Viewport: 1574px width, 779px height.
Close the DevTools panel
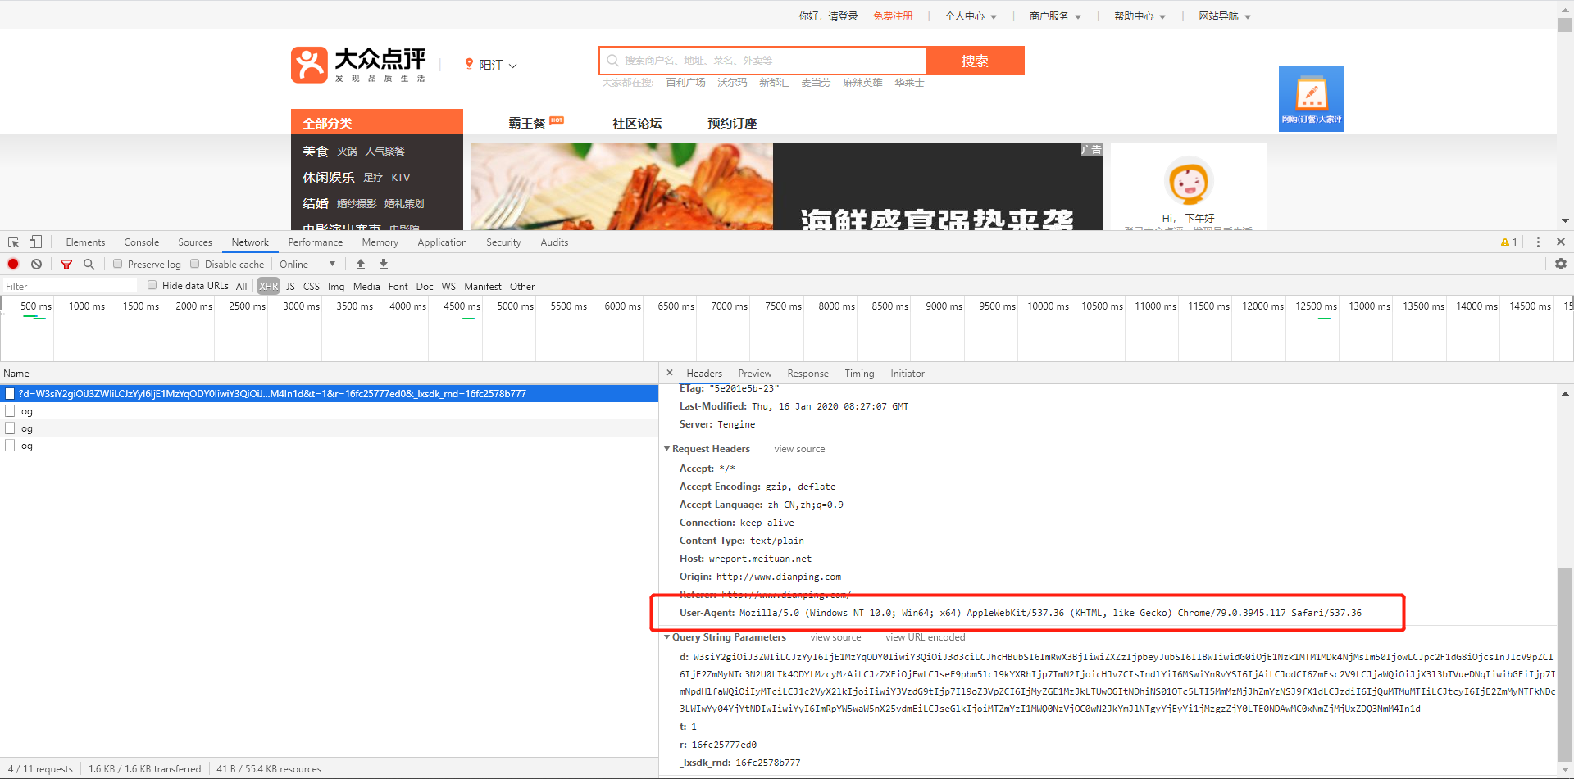point(1561,242)
